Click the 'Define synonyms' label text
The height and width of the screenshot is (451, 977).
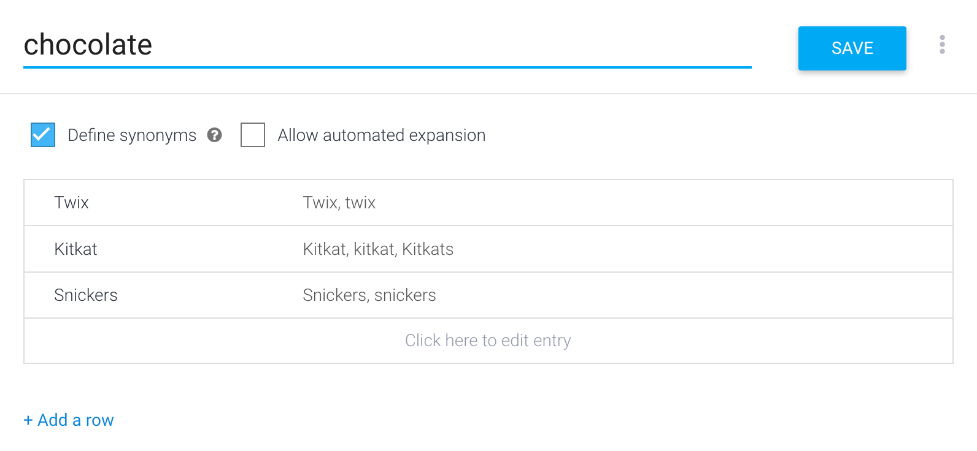tap(132, 135)
